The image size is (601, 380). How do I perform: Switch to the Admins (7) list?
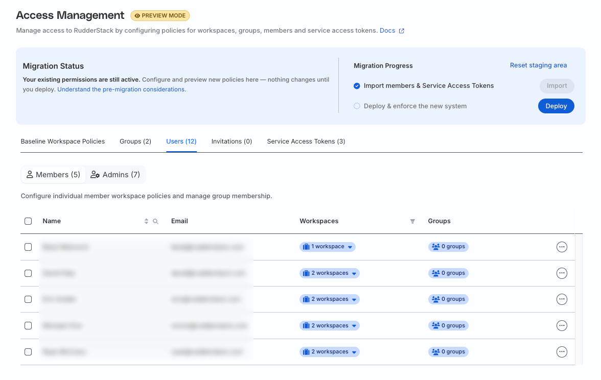115,175
